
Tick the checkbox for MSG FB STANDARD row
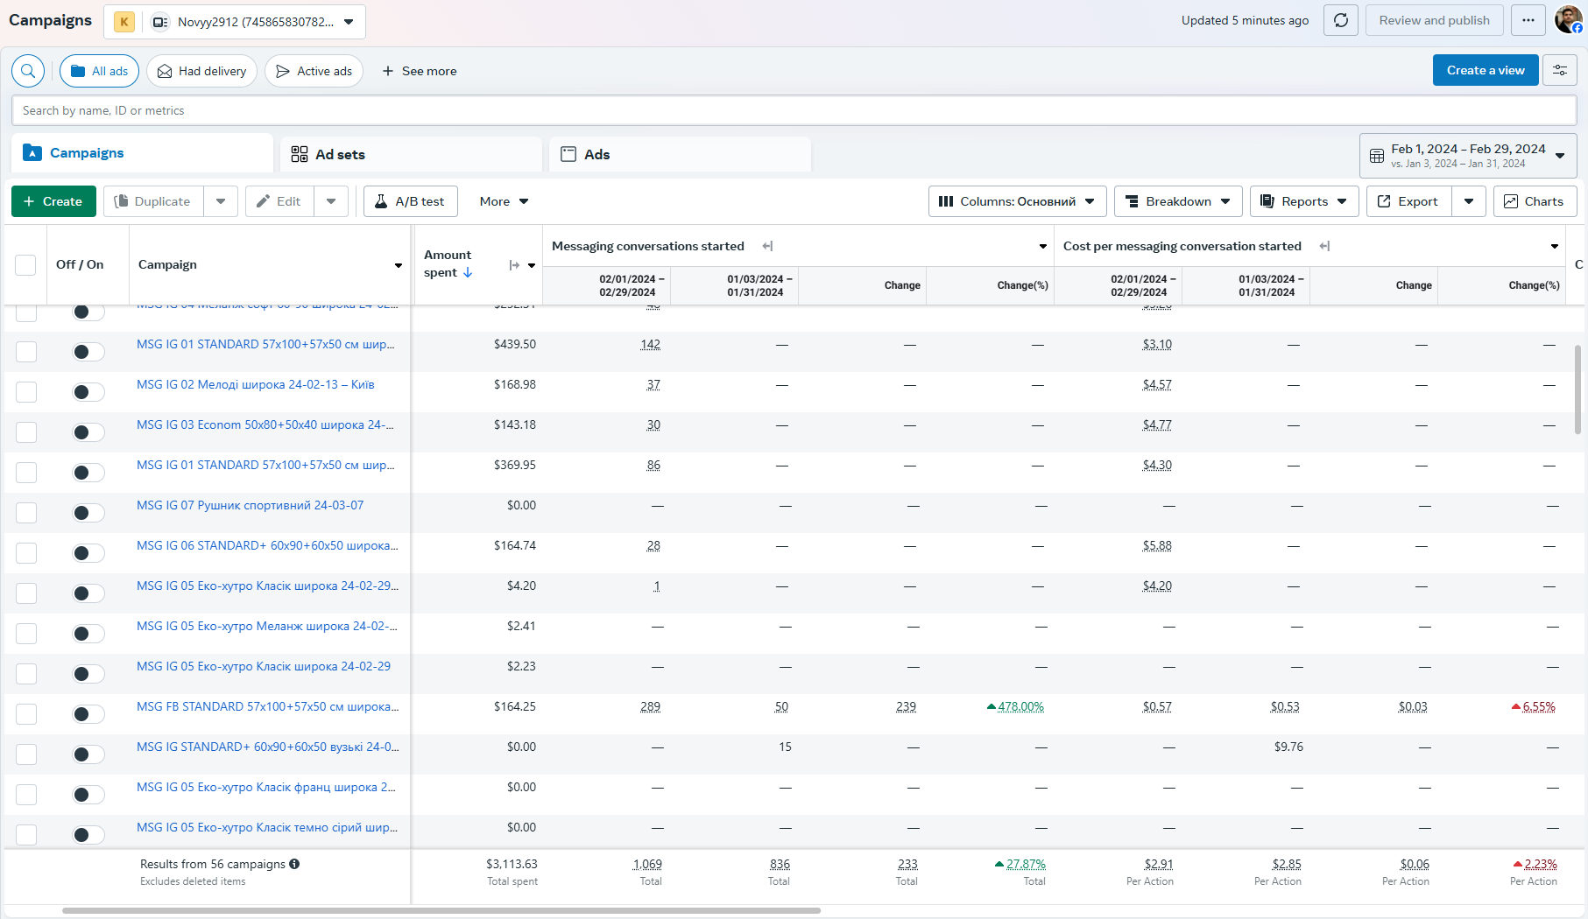click(26, 714)
